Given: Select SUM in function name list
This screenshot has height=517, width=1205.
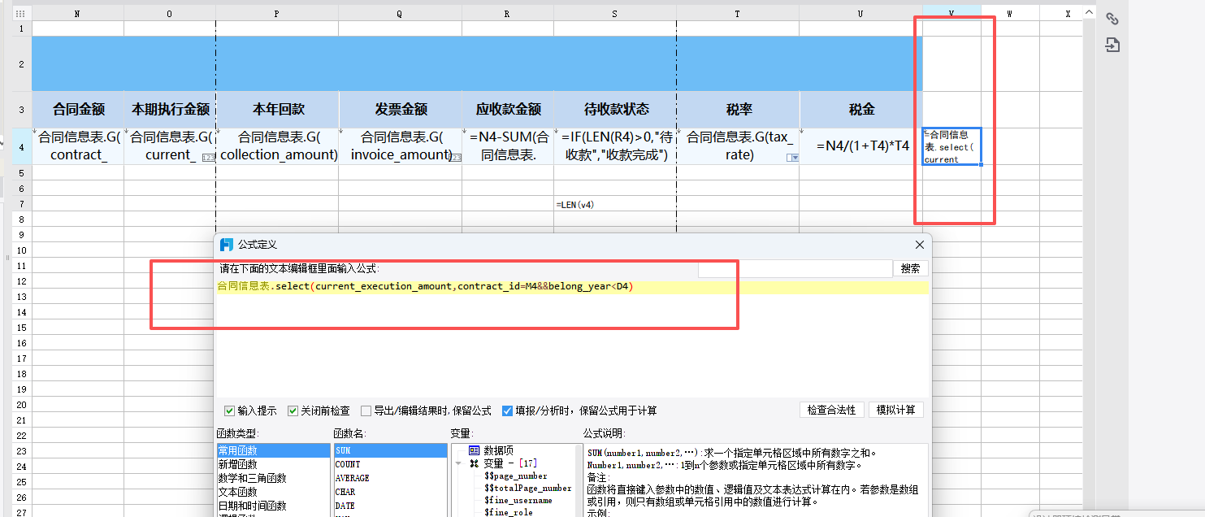Looking at the screenshot, I should [390, 450].
